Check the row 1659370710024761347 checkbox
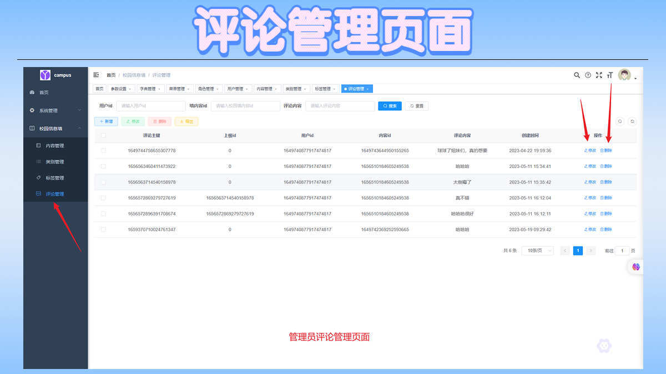 (x=103, y=229)
